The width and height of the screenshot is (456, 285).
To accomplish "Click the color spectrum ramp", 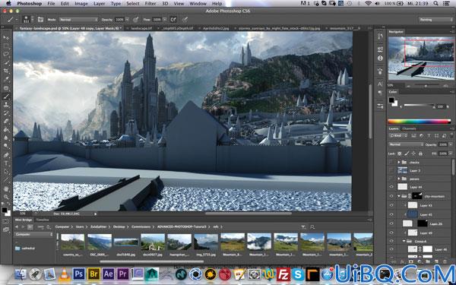I will coord(420,122).
